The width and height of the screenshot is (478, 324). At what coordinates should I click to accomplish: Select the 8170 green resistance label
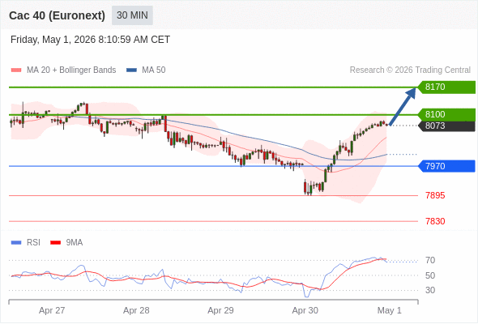tap(446, 87)
